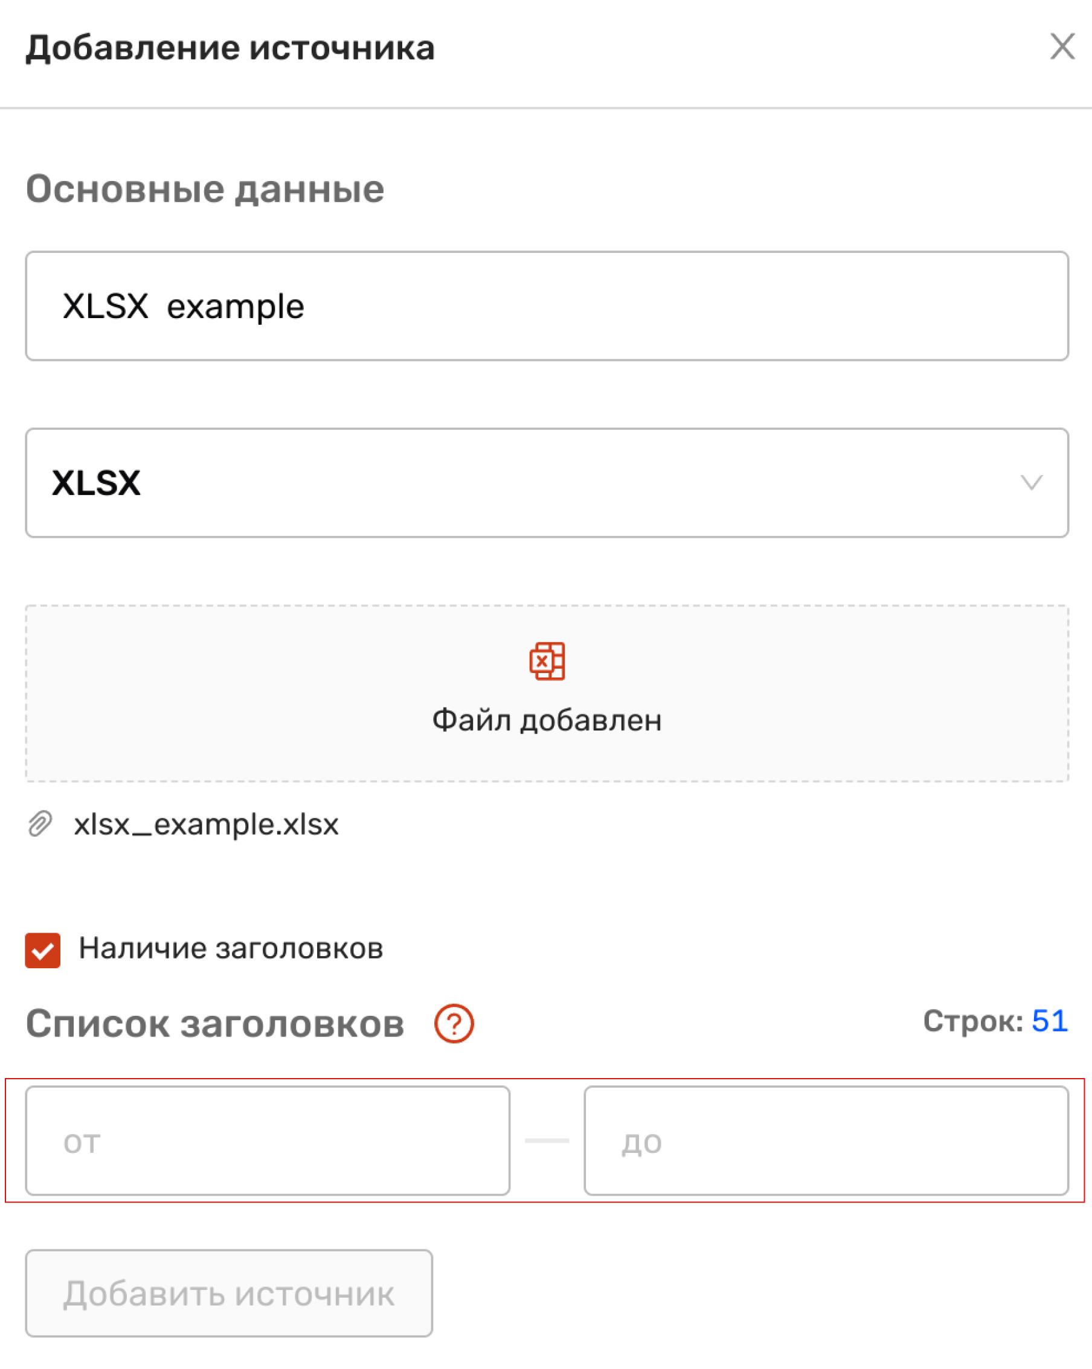The image size is (1092, 1369).
Task: Click the XLSX example name field
Action: 547,306
